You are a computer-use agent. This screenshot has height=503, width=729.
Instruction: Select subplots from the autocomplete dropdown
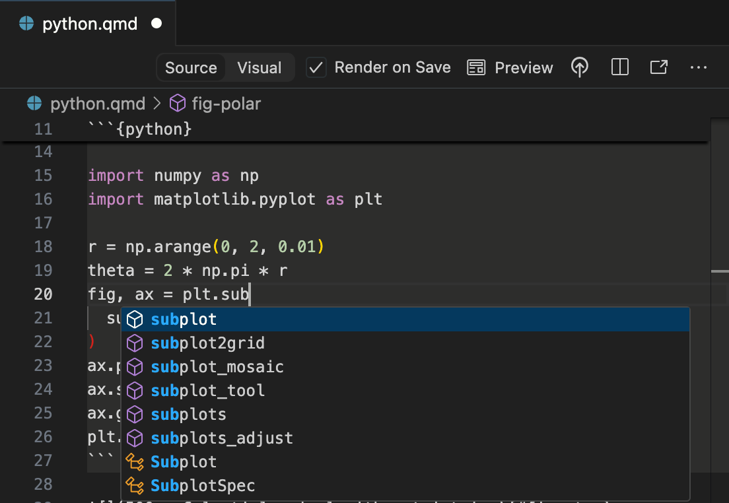pyautogui.click(x=188, y=414)
